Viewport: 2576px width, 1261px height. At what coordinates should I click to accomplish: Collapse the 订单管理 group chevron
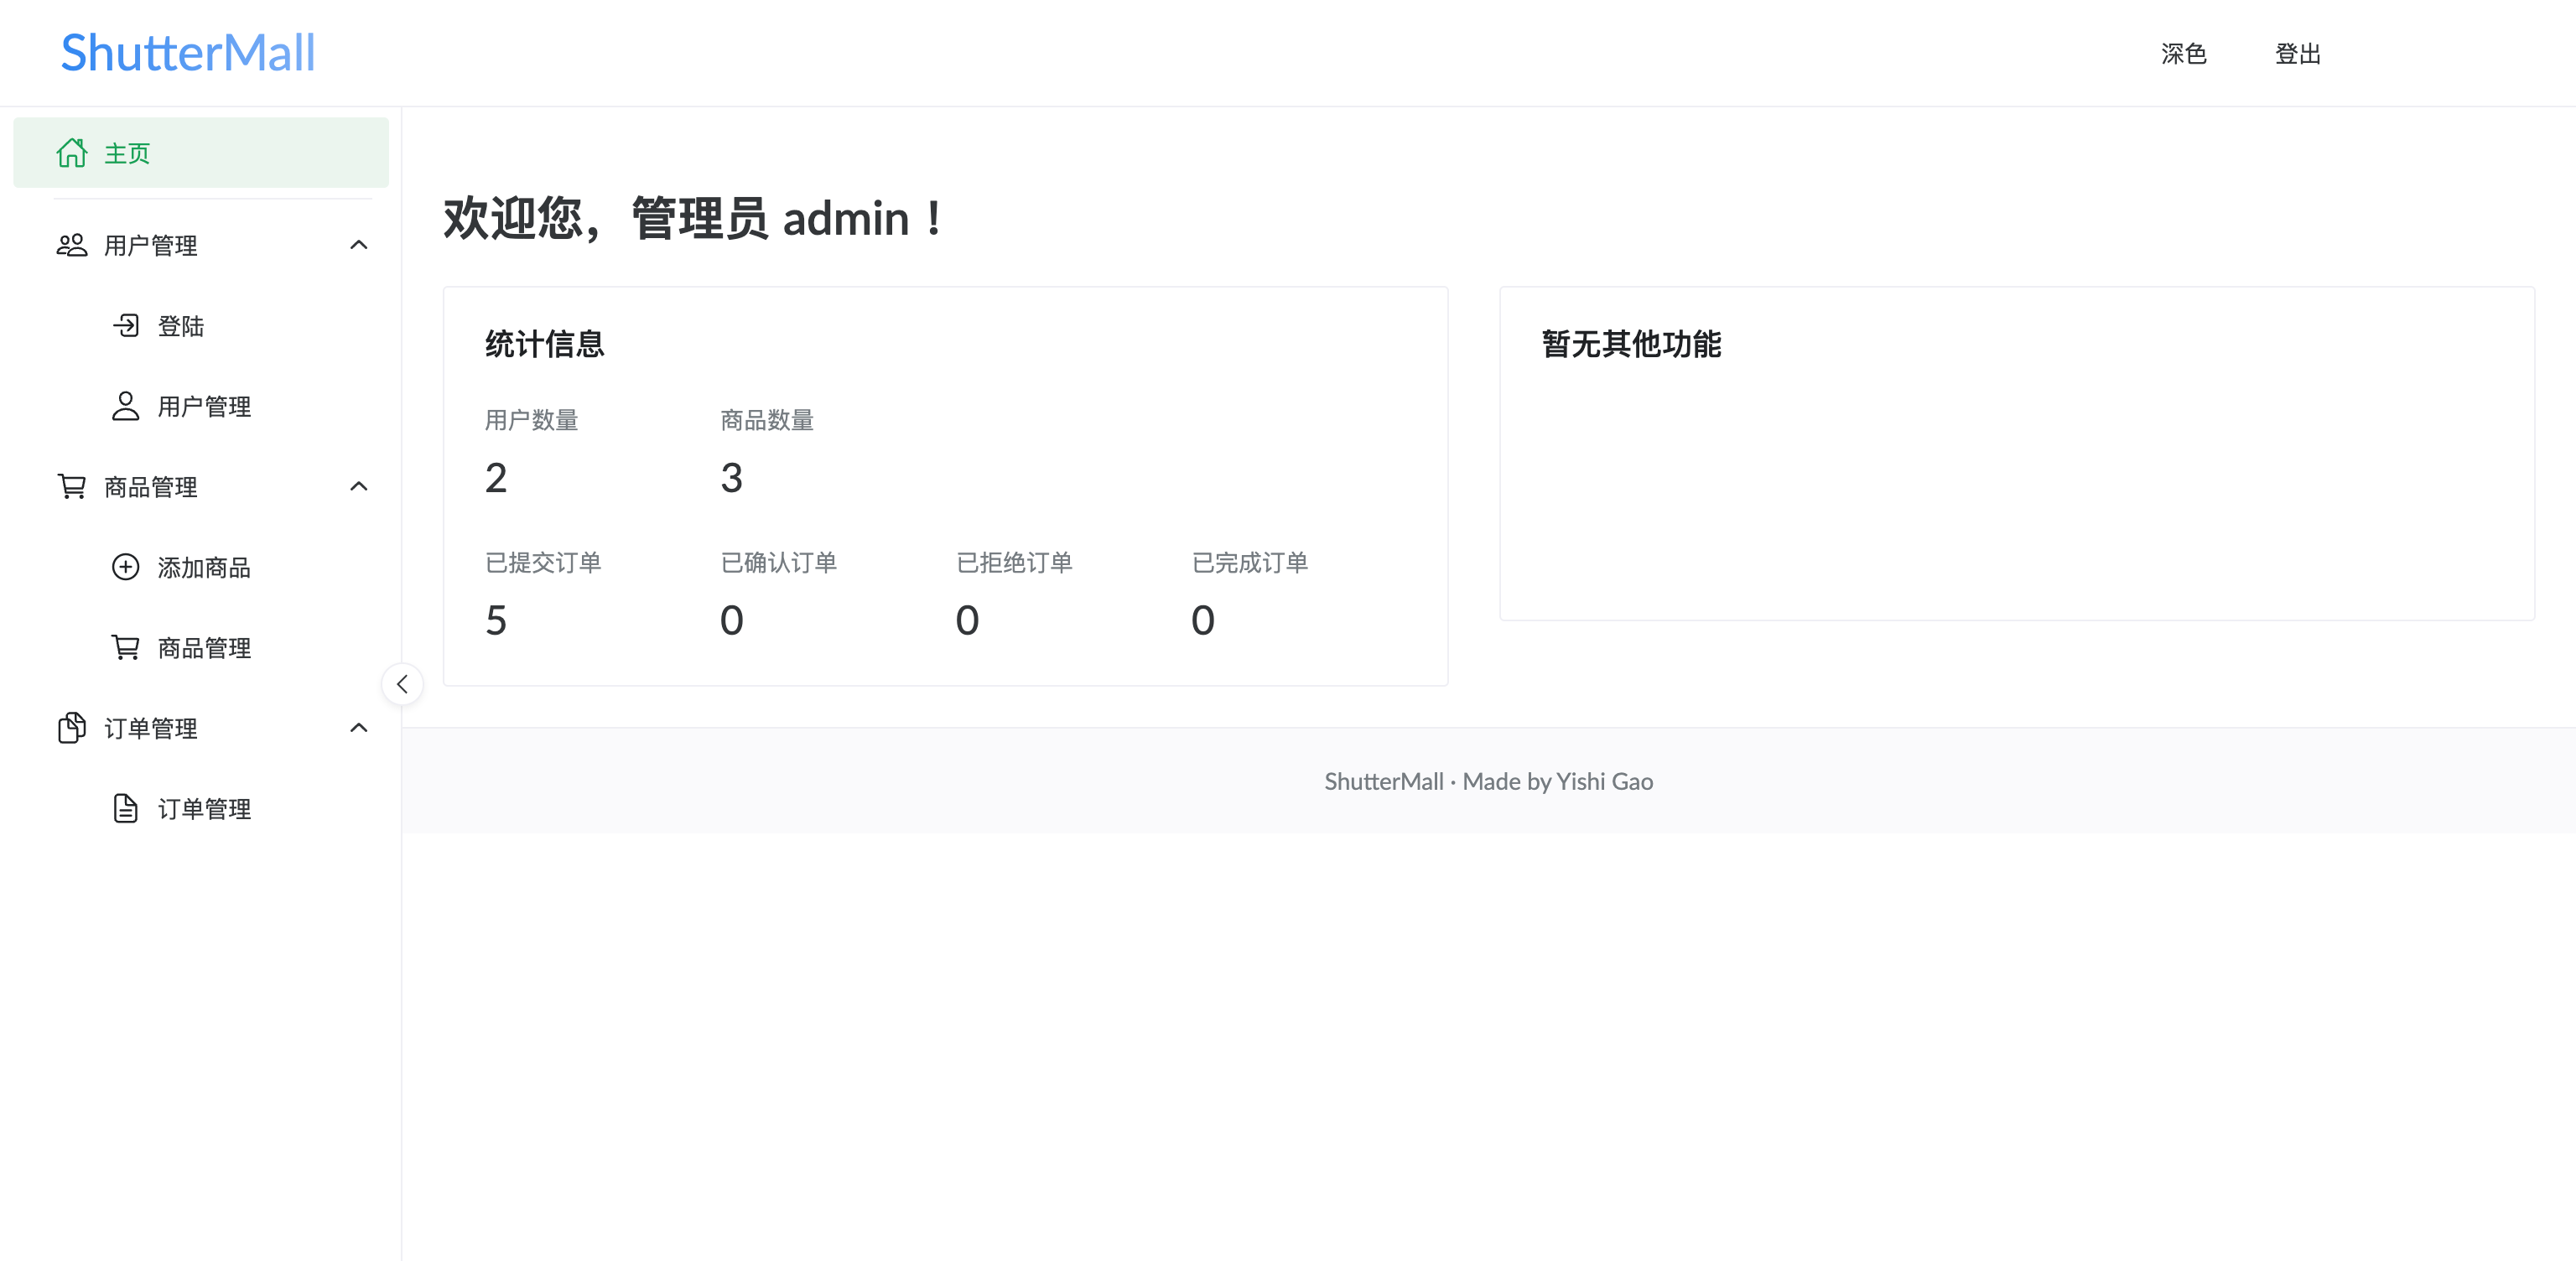click(358, 728)
